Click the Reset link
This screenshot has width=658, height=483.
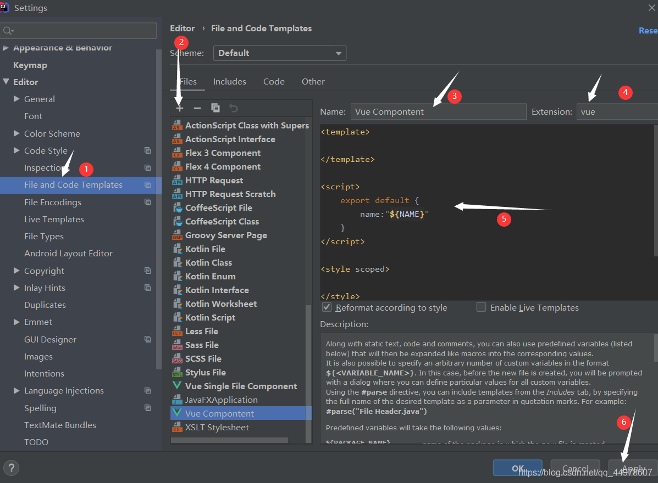[648, 31]
